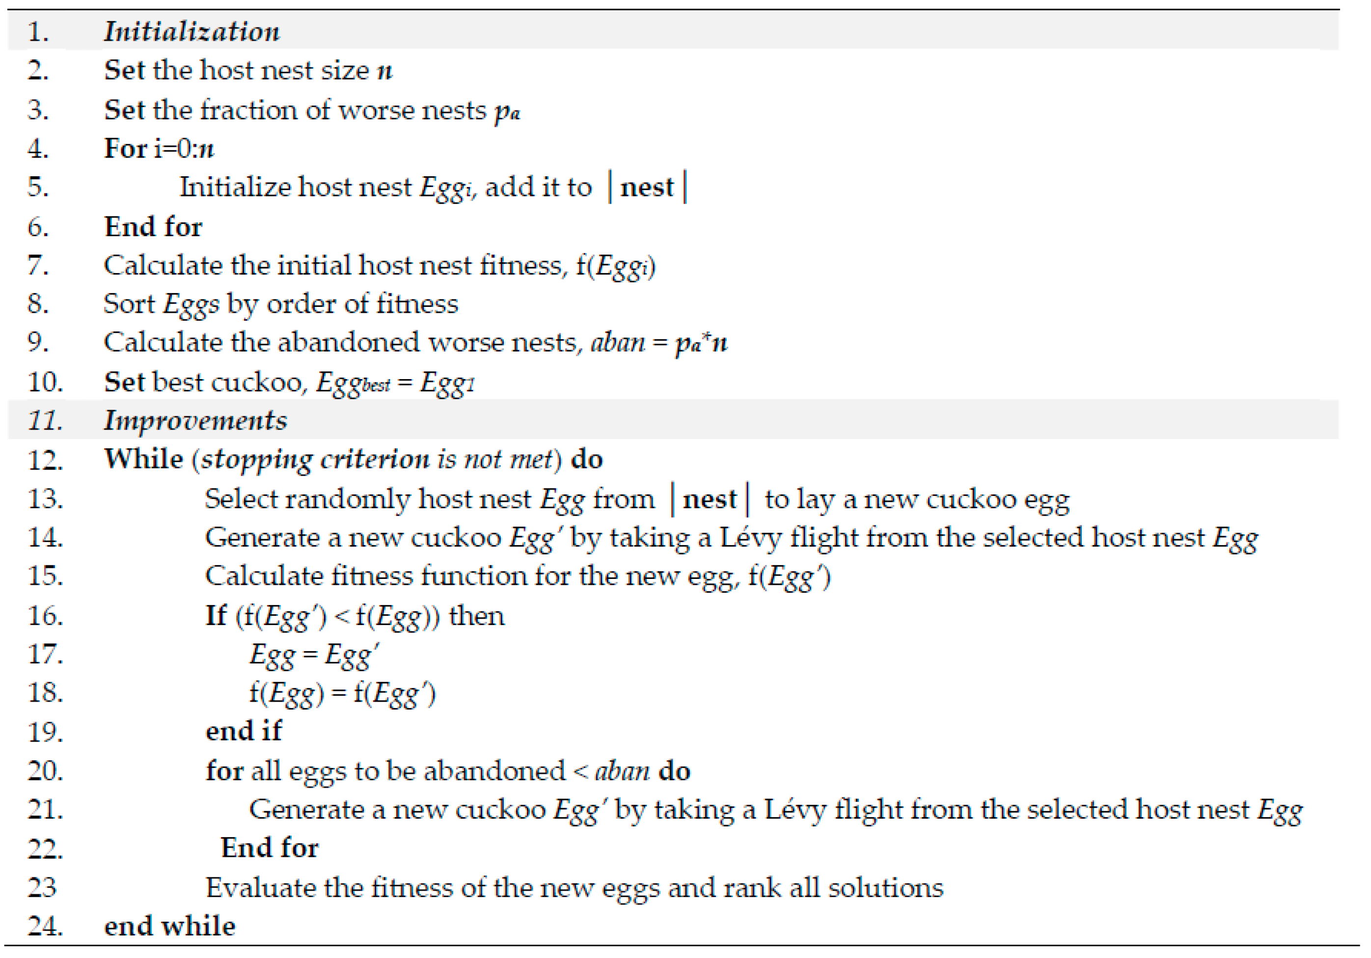Click the 'end if' line
Viewport: 1371px width, 958px height.
pos(244,731)
